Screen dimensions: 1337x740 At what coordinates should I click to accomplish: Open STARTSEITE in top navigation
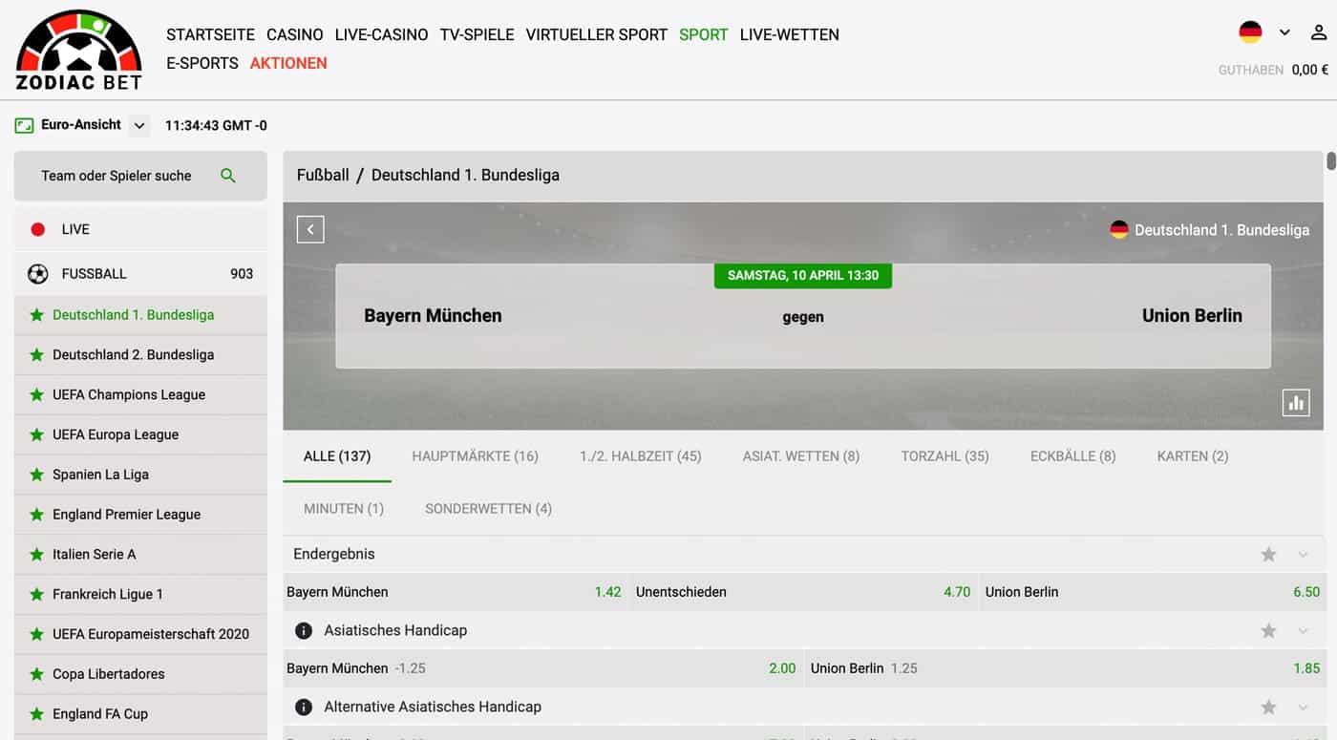tap(210, 34)
